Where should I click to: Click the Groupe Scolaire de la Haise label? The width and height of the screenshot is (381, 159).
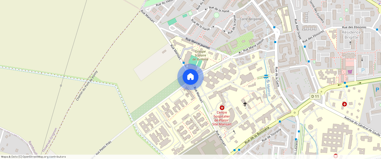(x=200, y=56)
